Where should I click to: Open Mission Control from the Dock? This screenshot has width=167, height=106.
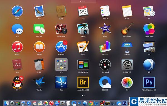pyautogui.click(x=18, y=103)
